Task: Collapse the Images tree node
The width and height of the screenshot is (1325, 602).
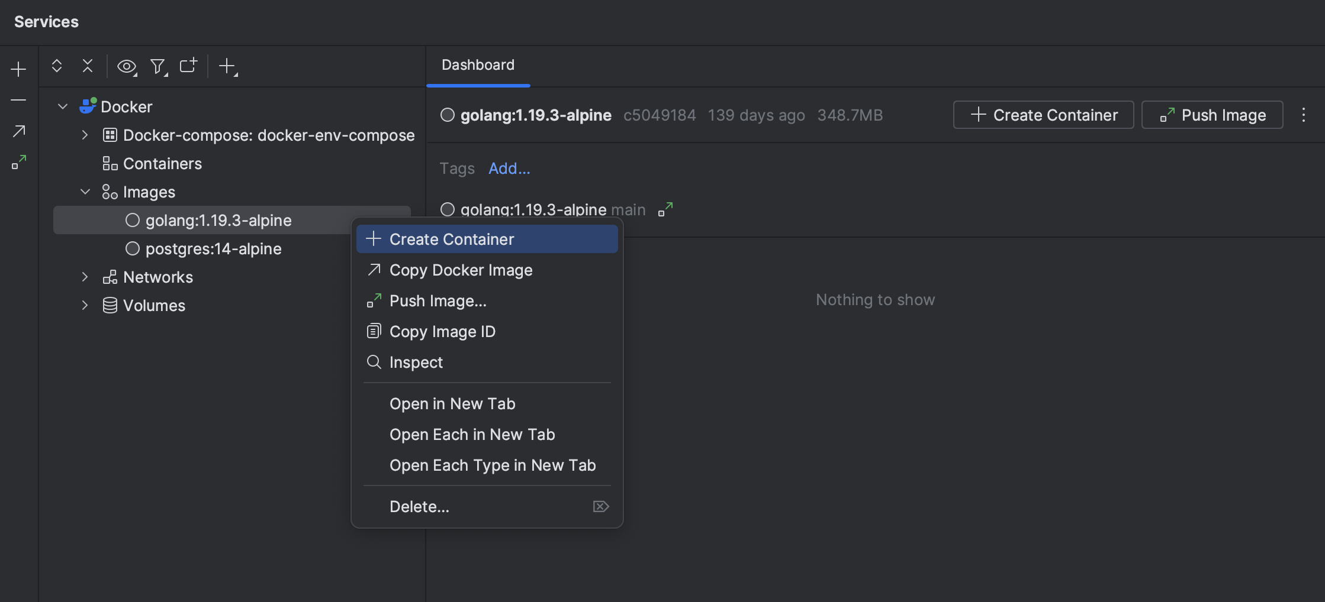Action: [x=85, y=191]
